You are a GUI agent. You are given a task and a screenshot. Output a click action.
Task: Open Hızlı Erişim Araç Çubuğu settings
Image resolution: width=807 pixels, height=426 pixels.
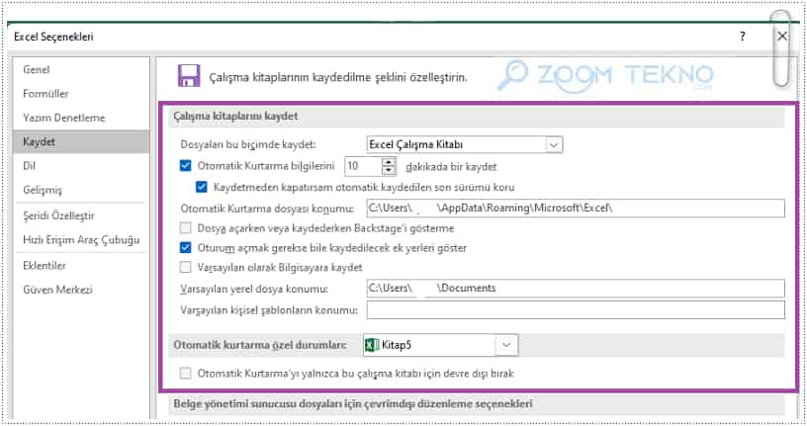click(x=81, y=240)
